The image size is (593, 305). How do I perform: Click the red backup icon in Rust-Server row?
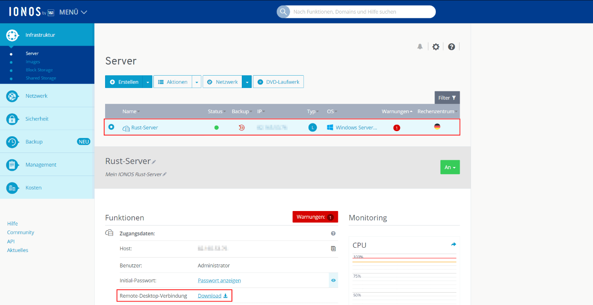coord(242,127)
